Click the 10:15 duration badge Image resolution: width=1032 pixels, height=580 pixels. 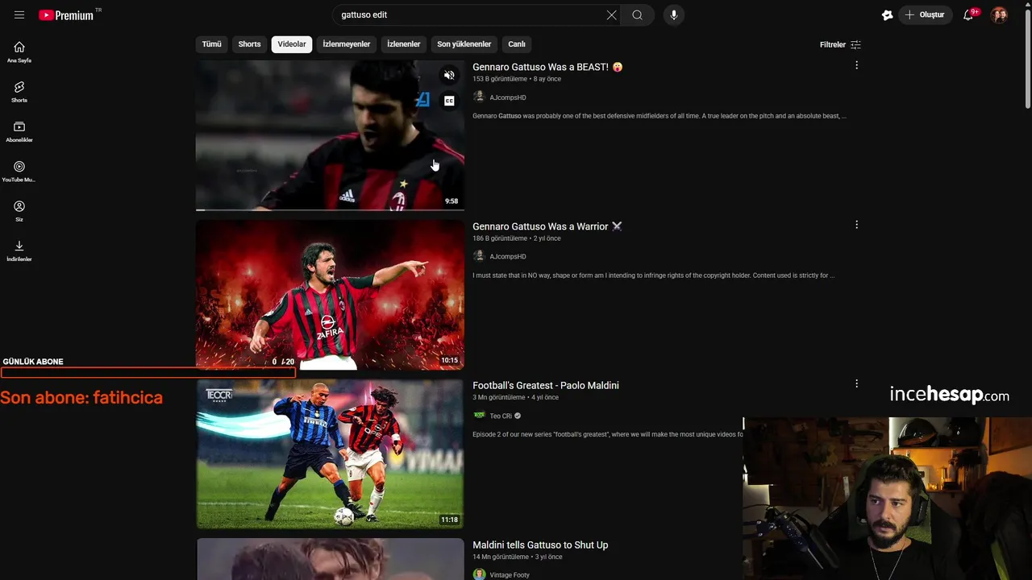(449, 360)
